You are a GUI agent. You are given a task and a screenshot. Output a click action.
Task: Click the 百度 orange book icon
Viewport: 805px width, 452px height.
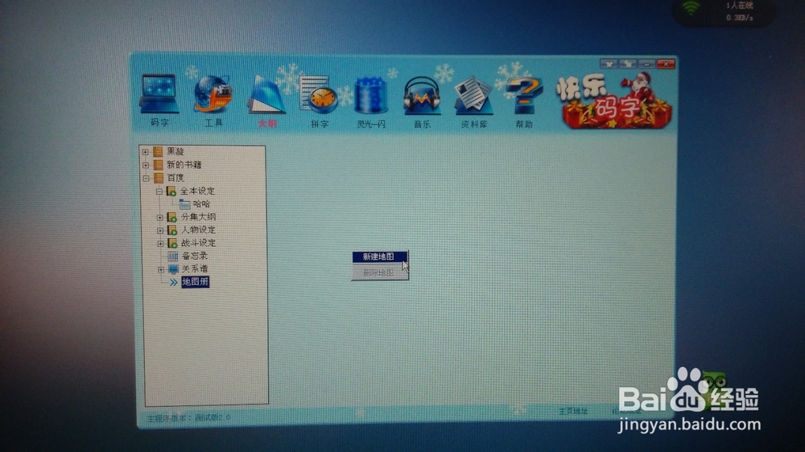pos(158,178)
